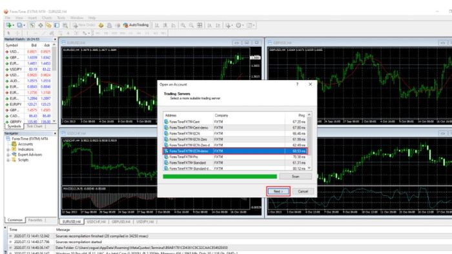
Task: Select the ForexTimeFXTM-Cent-demo server row
Action: [x=235, y=128]
